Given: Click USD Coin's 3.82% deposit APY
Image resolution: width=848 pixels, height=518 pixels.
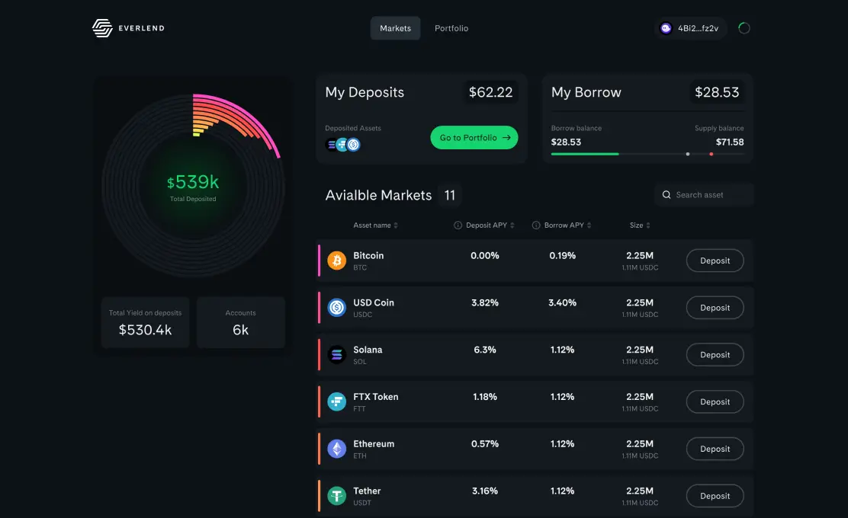Looking at the screenshot, I should click(484, 302).
